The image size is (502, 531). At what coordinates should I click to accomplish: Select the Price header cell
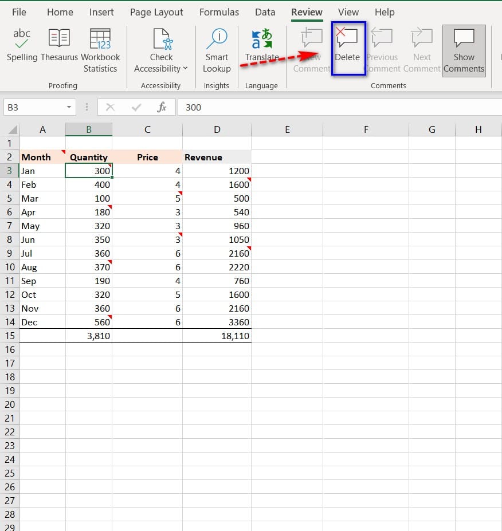147,157
